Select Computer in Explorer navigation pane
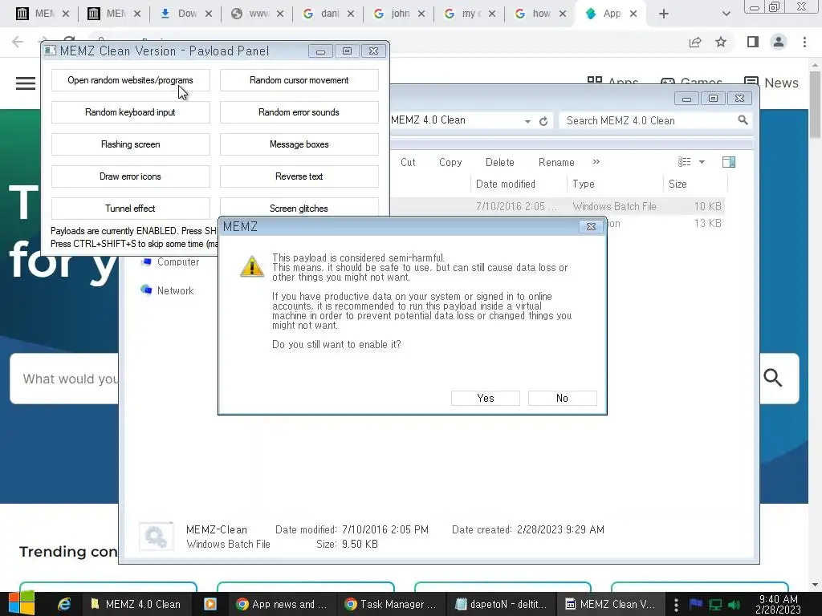Image resolution: width=822 pixels, height=616 pixels. point(170,262)
